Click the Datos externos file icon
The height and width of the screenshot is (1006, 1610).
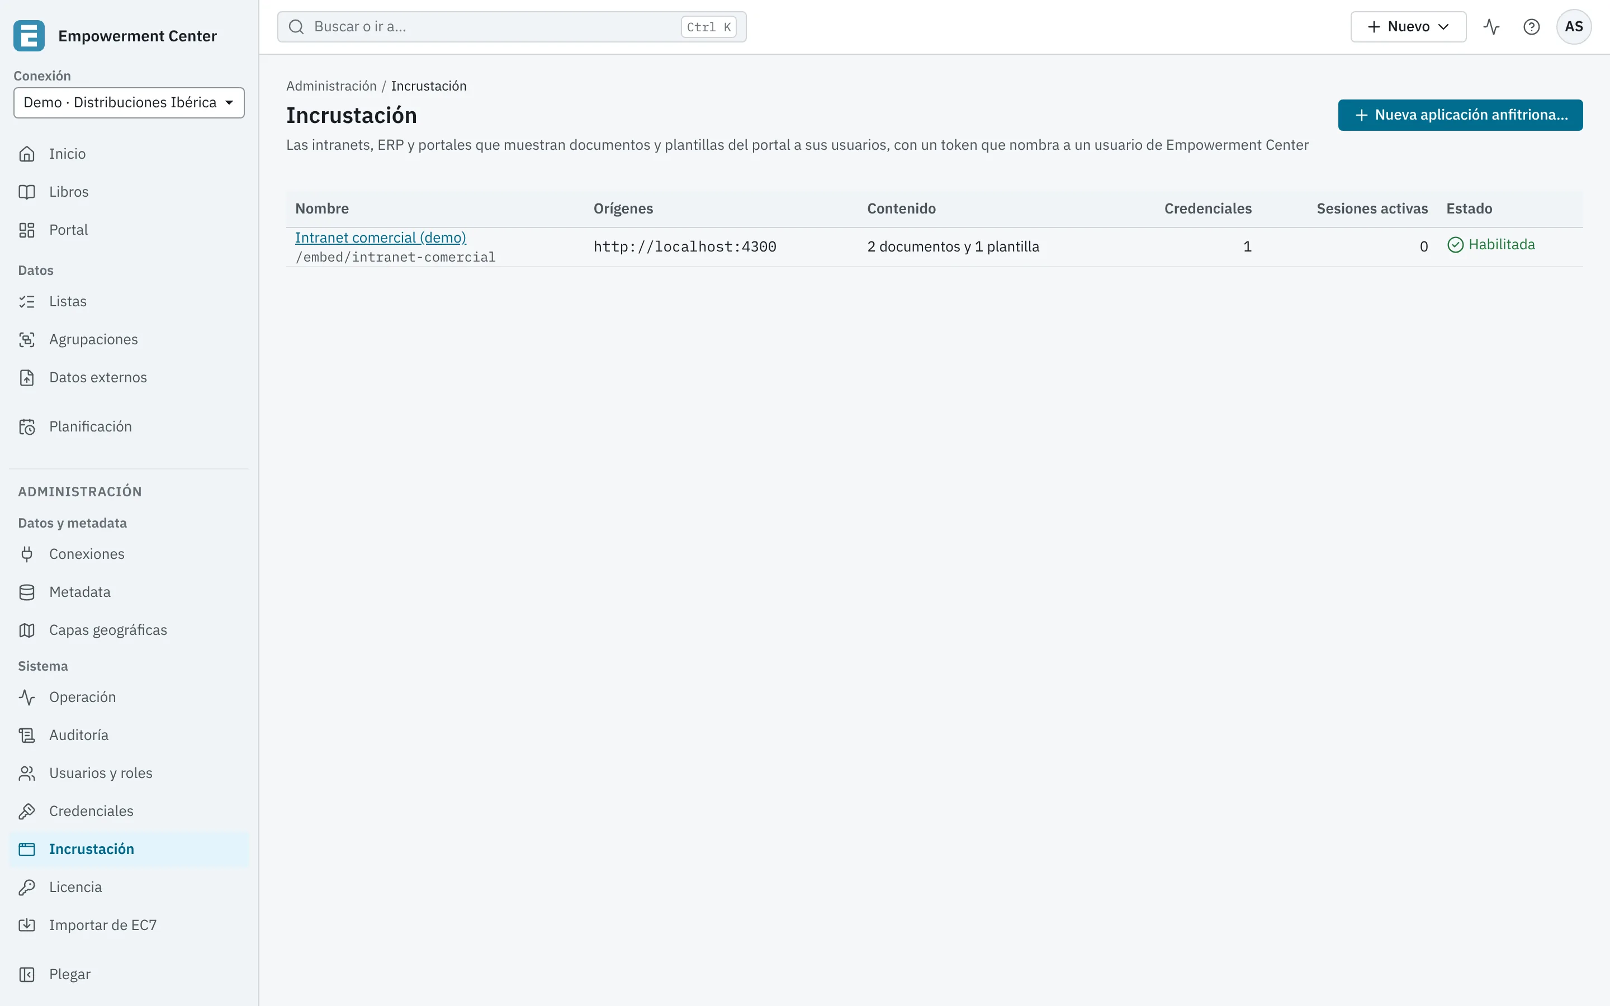pyautogui.click(x=27, y=378)
